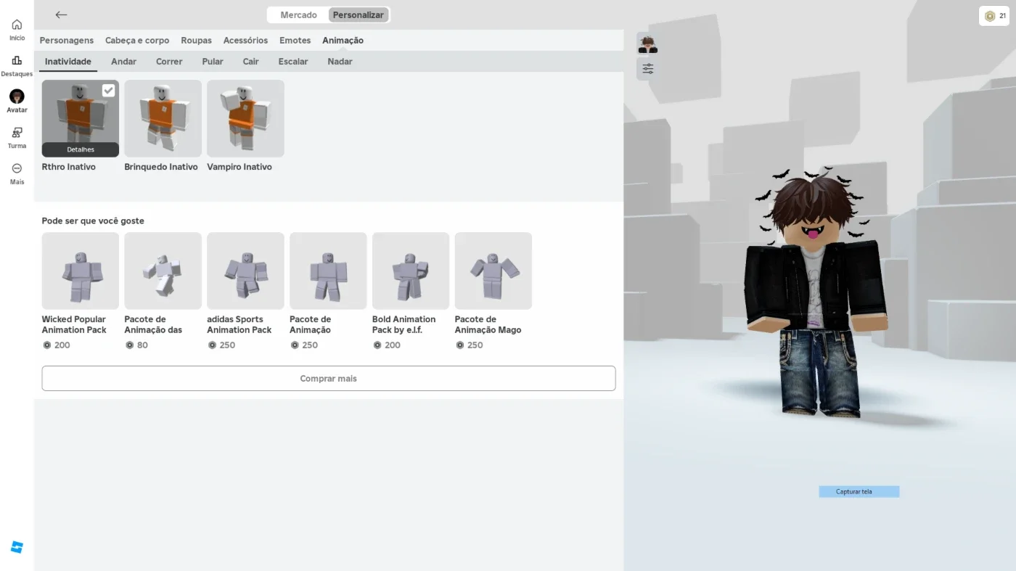
Task: Click the Comprar mais button
Action: pos(329,379)
